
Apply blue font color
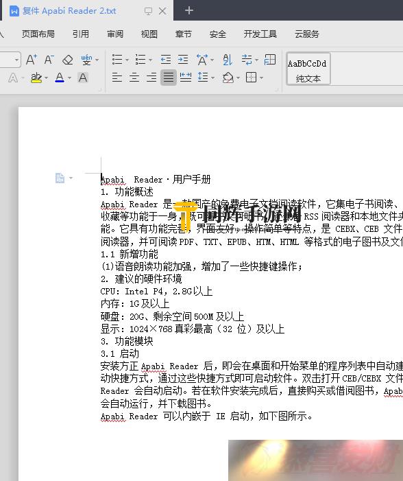(60, 78)
